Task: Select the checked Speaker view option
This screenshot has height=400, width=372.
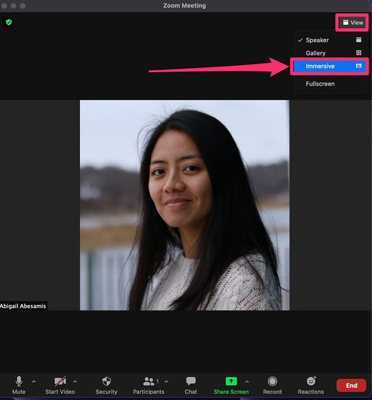Action: point(317,40)
